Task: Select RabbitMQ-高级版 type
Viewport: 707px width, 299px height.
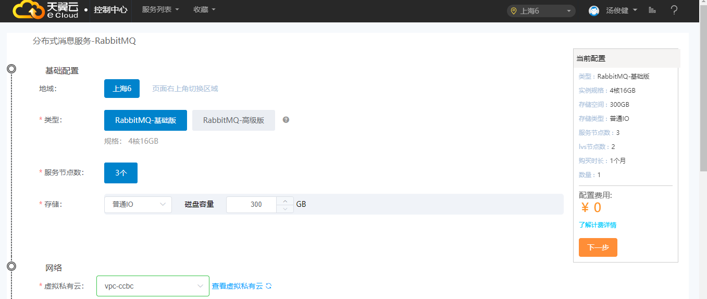Action: [x=233, y=120]
